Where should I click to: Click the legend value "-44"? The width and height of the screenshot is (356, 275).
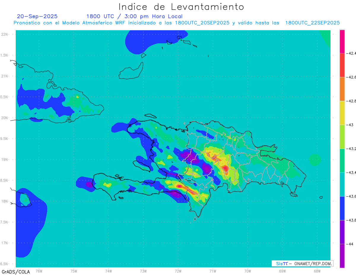click(x=350, y=244)
